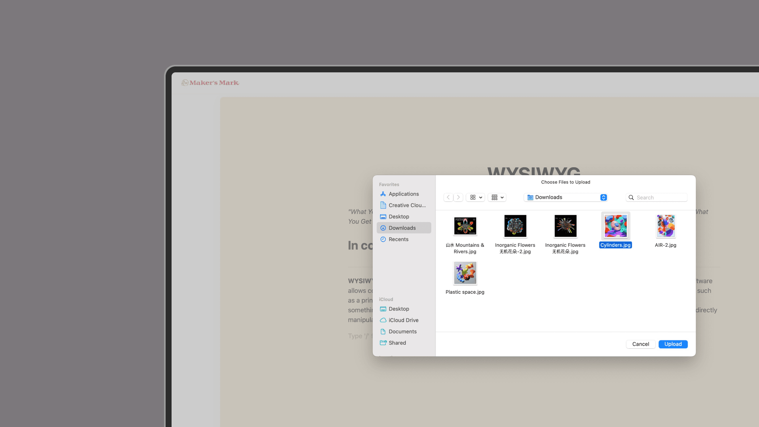Screen dimensions: 759x427
Task: Select Applications in Favorites sidebar
Action: pyautogui.click(x=403, y=194)
